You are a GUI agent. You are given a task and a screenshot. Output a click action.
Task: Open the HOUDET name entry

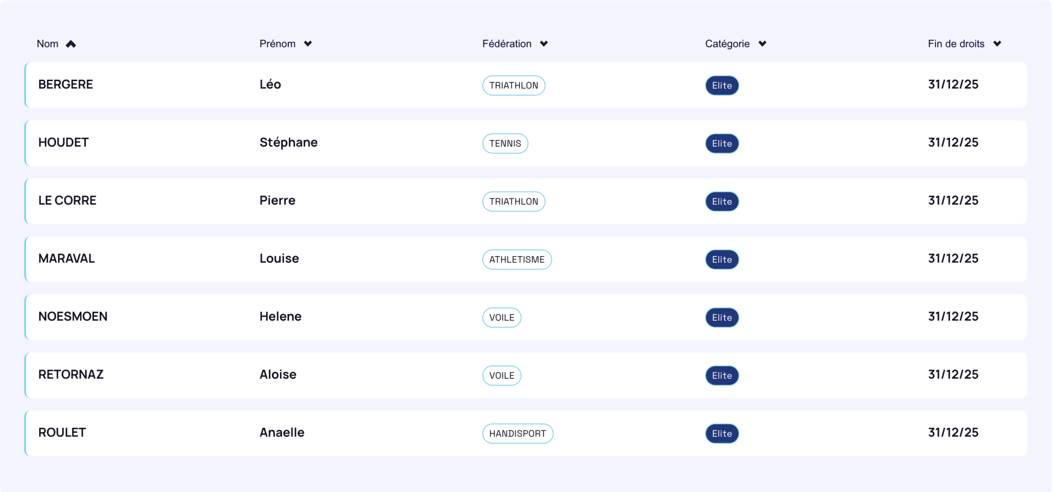tap(64, 142)
